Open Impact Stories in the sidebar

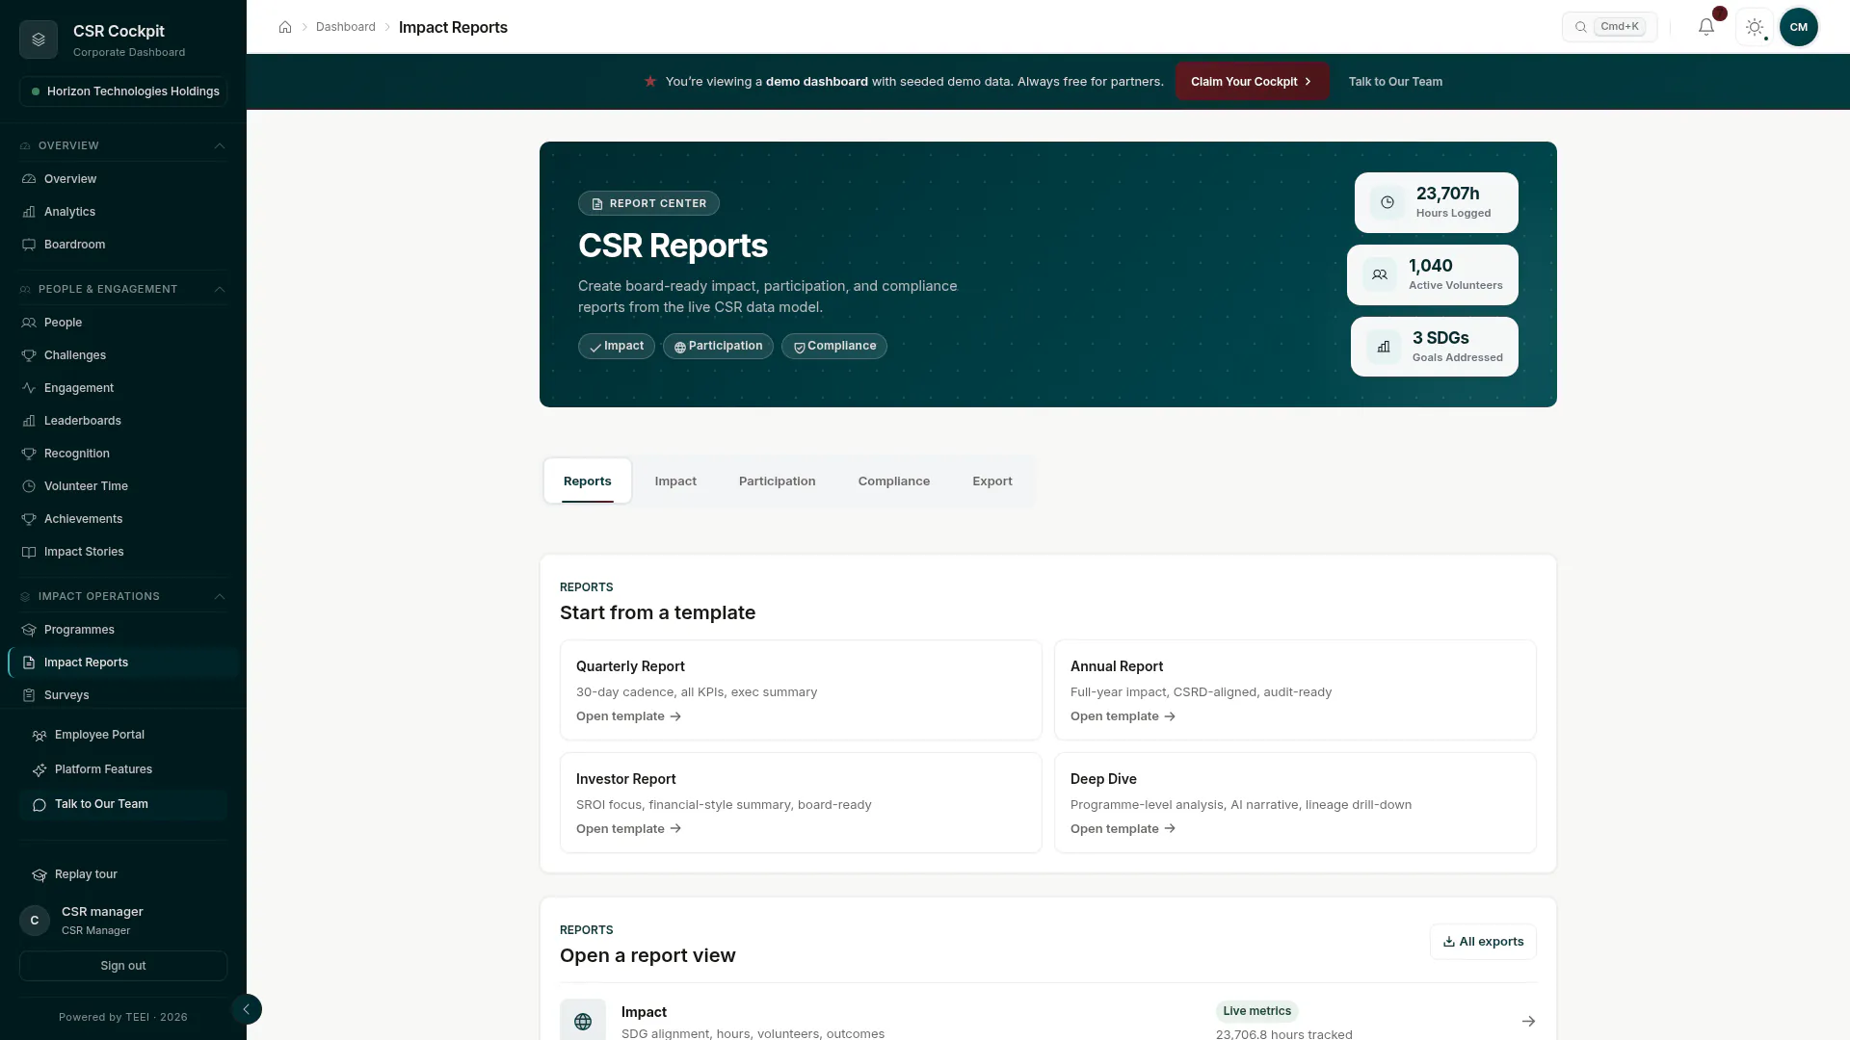(123, 552)
